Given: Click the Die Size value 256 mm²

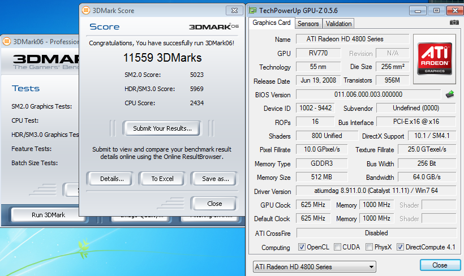Looking at the screenshot, I should click(393, 67).
